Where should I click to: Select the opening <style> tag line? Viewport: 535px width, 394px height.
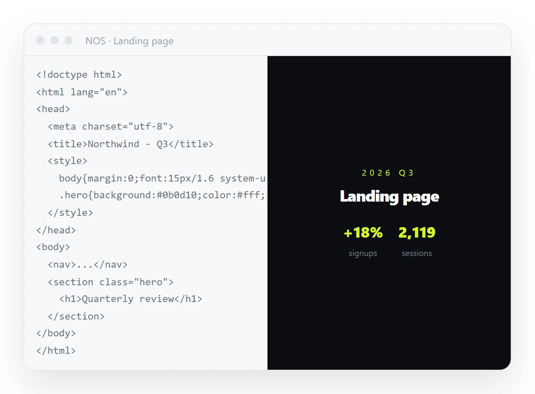point(67,161)
